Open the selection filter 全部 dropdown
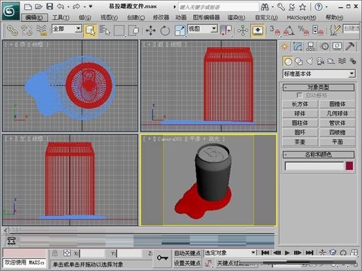The height and width of the screenshot is (271, 362). click(x=79, y=29)
